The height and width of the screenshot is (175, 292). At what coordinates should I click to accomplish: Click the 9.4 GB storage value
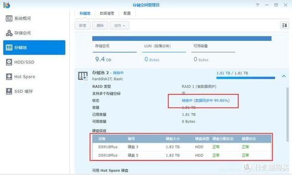point(103,59)
